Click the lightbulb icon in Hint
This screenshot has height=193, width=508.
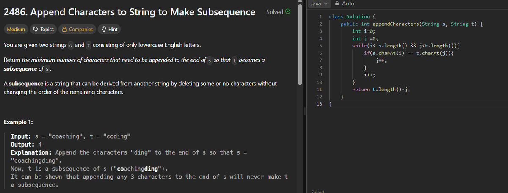click(103, 30)
